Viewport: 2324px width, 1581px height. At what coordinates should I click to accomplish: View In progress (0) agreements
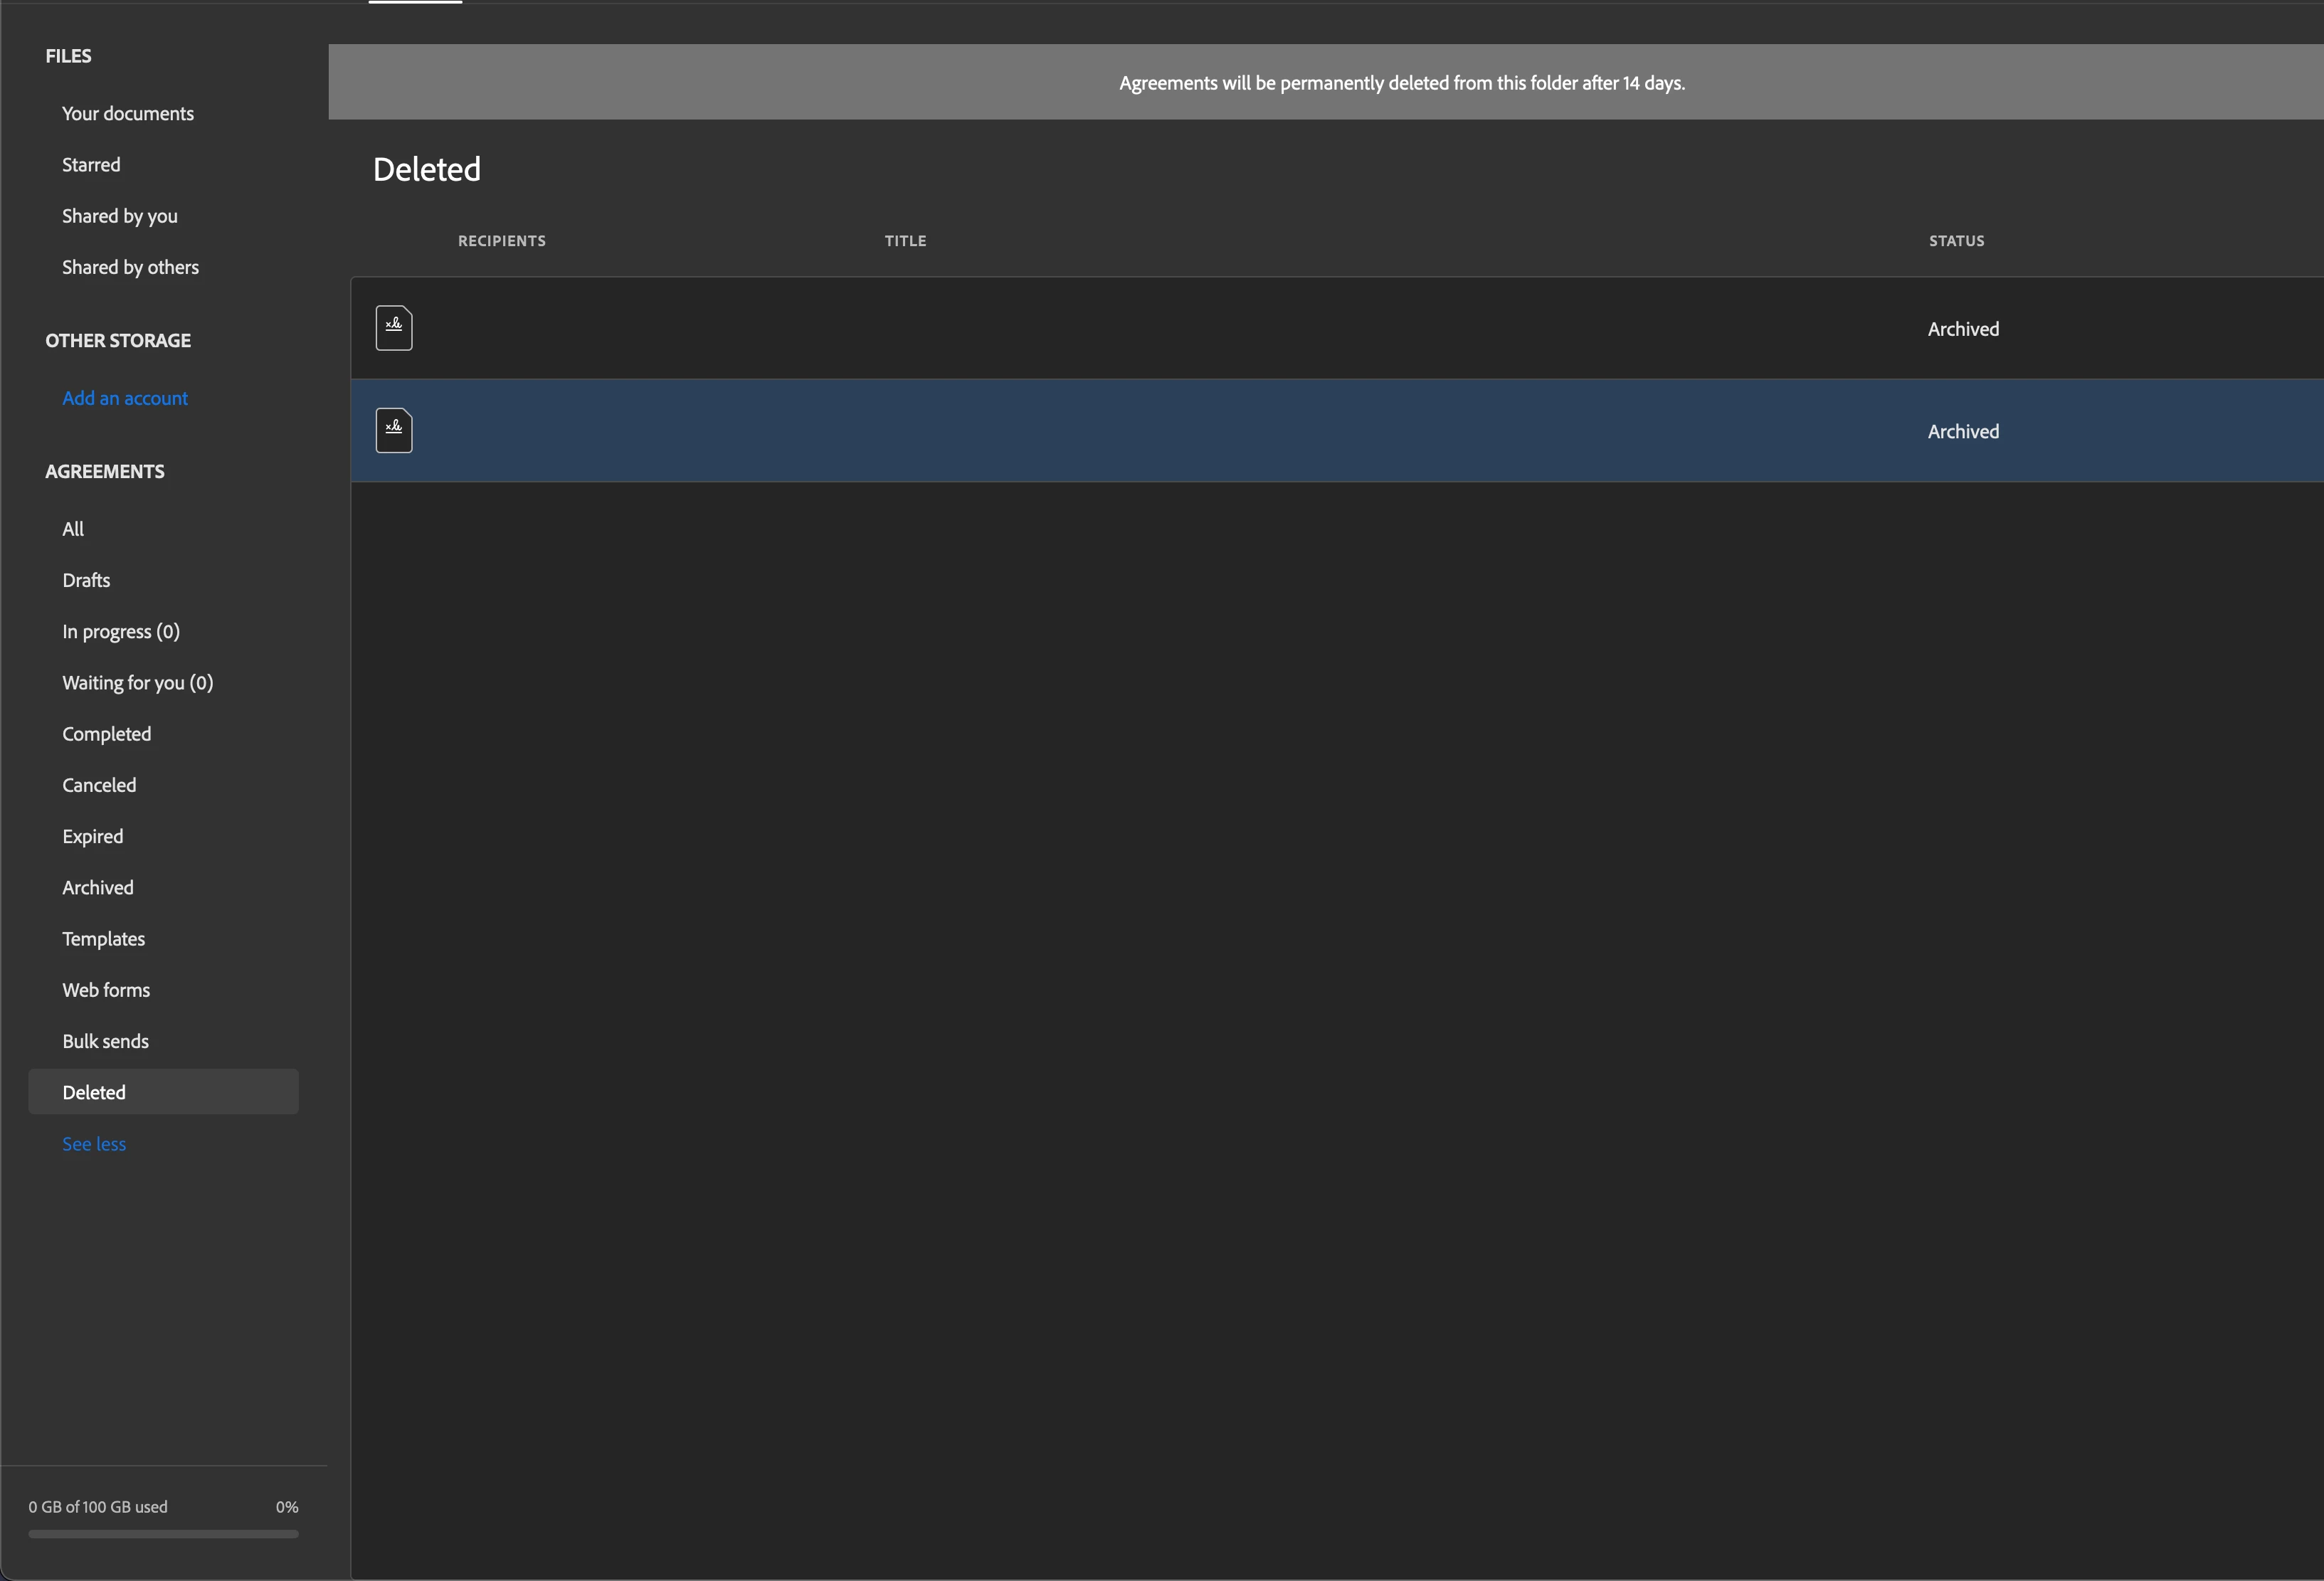(x=121, y=631)
